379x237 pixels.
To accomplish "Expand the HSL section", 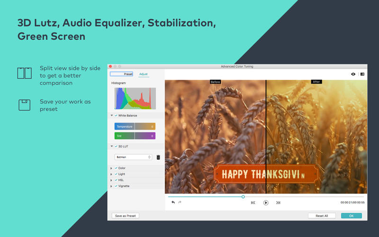I will click(x=111, y=180).
